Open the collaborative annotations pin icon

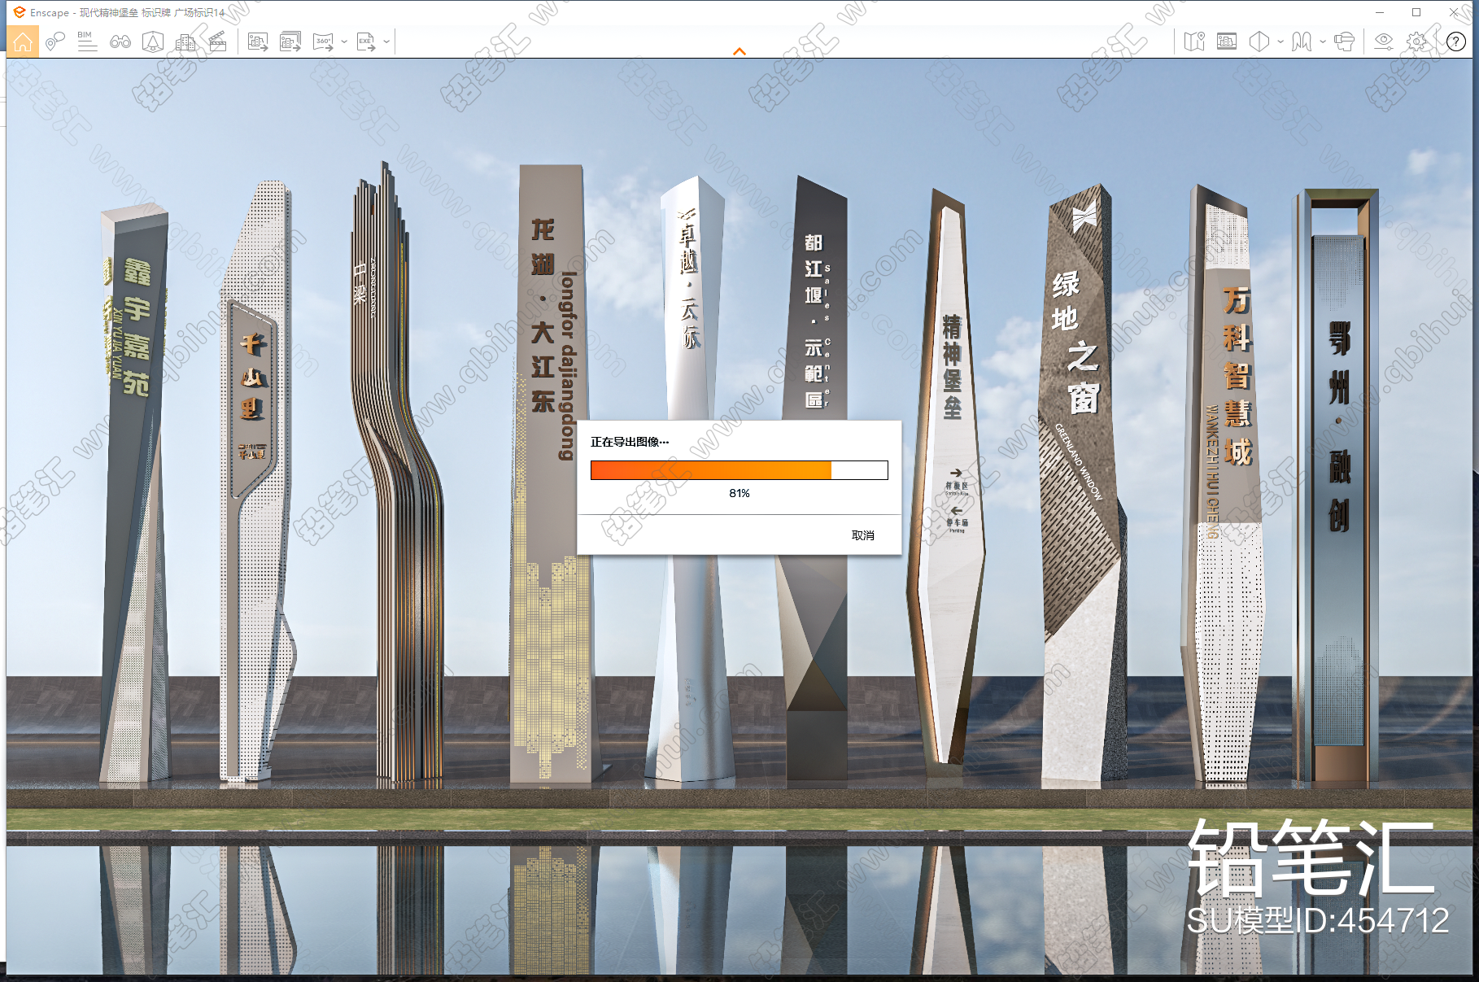click(x=55, y=41)
